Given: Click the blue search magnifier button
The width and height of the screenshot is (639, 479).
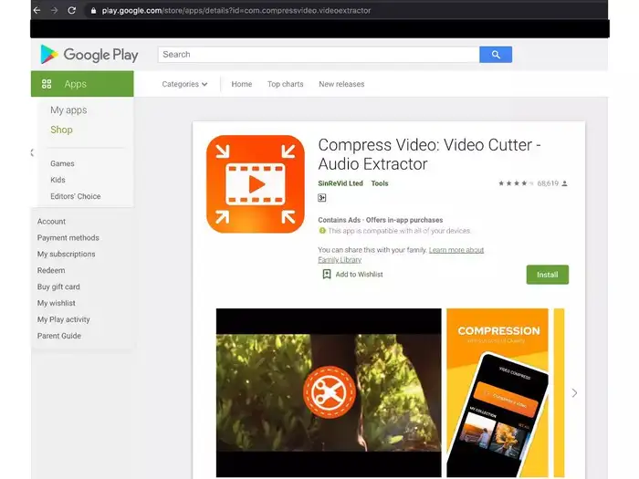Looking at the screenshot, I should (496, 55).
